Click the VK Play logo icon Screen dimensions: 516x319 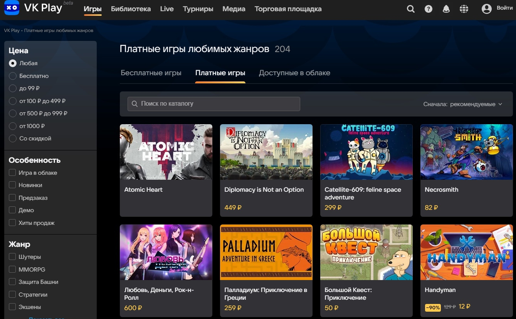[x=12, y=8]
